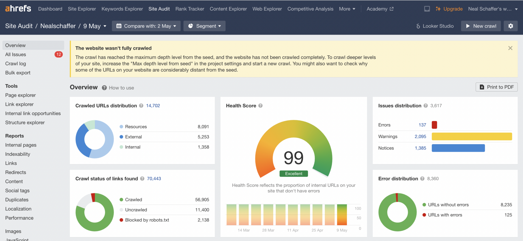The width and height of the screenshot is (523, 241).
Task: Click the sparkle icon beside Upgrade
Action: [x=438, y=8]
